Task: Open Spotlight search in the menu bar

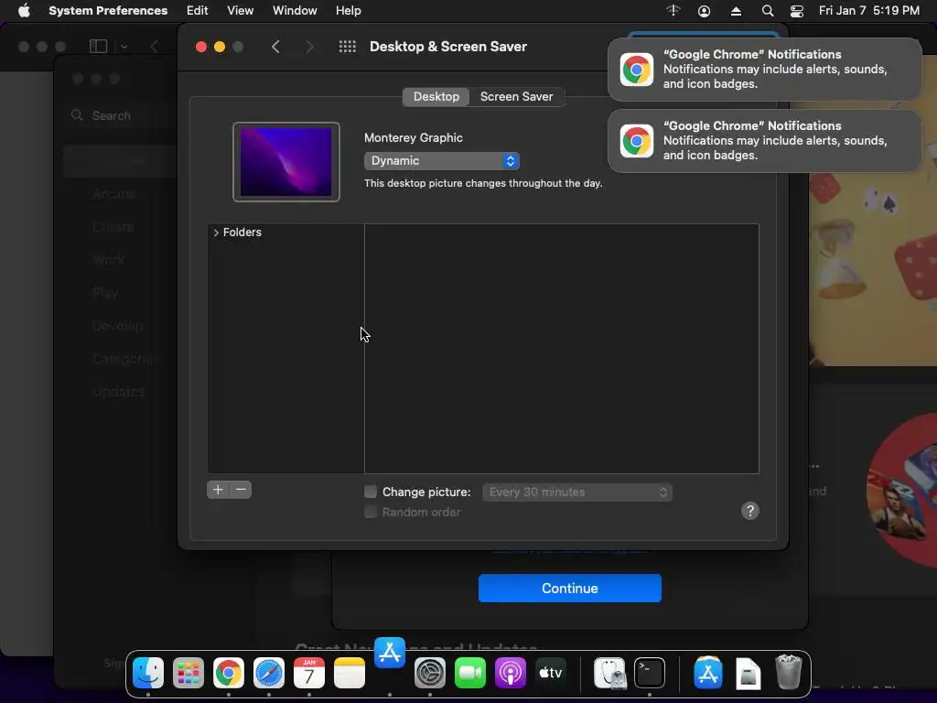Action: coord(768,11)
